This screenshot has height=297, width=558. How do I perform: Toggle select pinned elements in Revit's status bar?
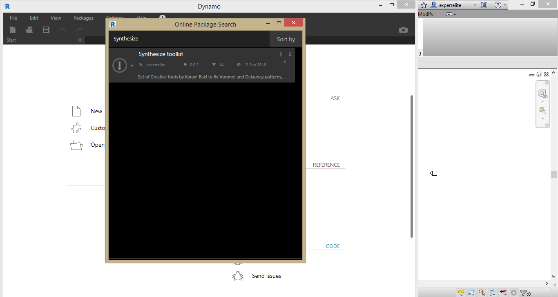(x=482, y=293)
